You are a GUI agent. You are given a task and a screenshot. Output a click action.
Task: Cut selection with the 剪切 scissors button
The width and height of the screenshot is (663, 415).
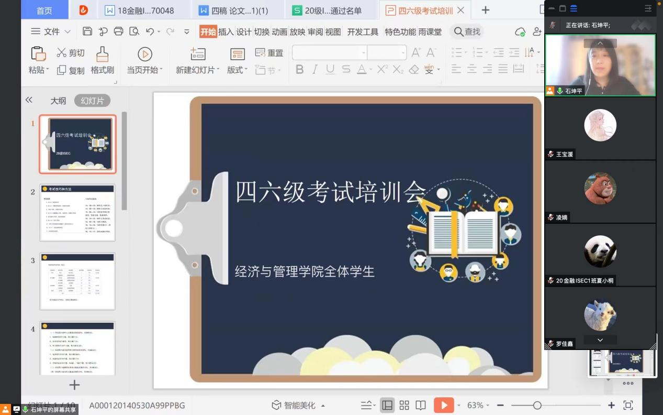(71, 52)
